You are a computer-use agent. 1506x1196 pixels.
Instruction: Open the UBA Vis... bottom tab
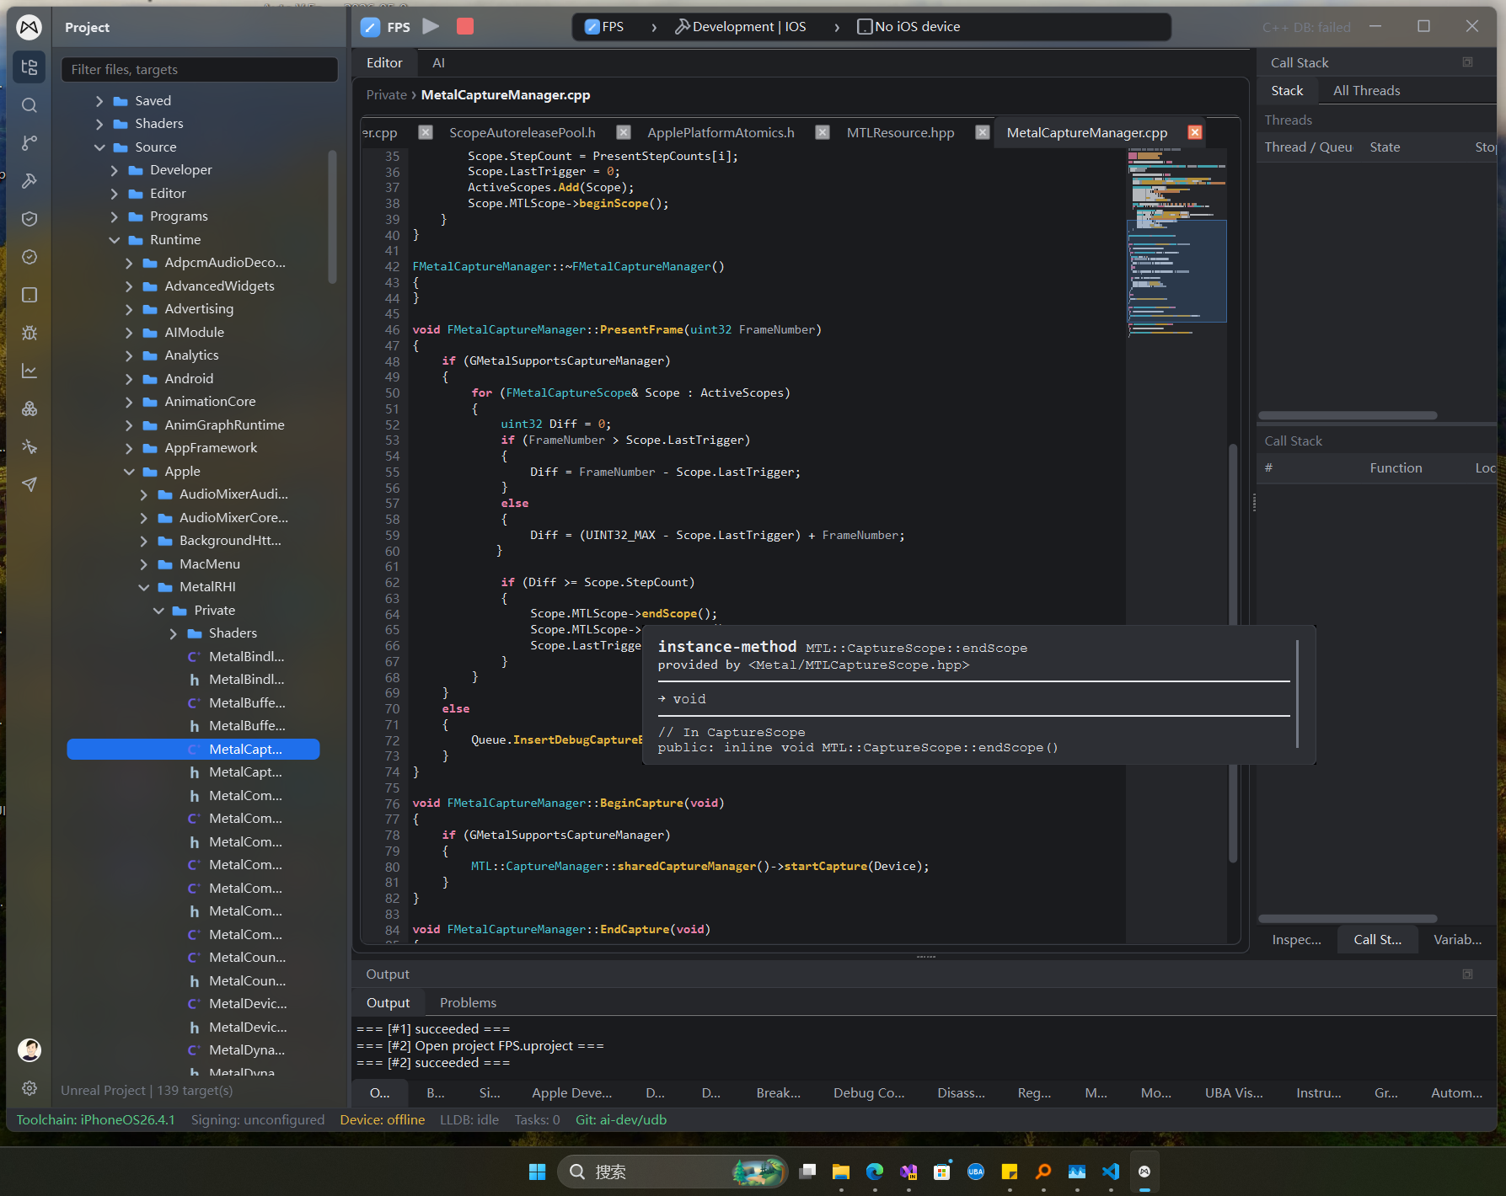[1234, 1093]
